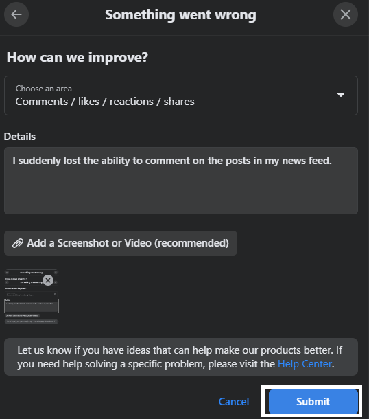Click the Choose an area label text
Screen dimensions: 369x419
[x=44, y=89]
